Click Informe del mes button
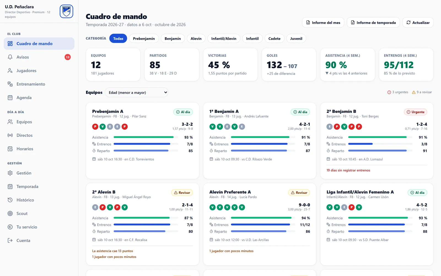This screenshot has height=276, width=441. point(323,23)
